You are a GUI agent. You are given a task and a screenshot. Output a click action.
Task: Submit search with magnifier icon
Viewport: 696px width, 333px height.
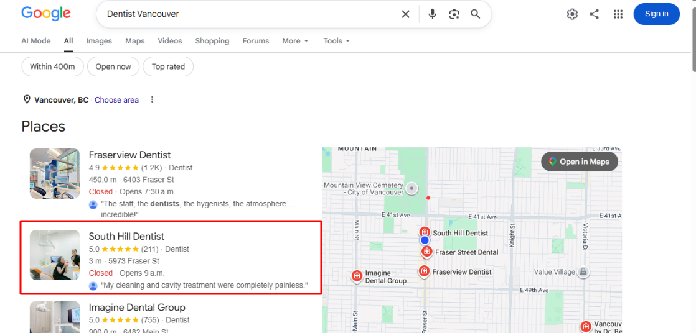click(476, 14)
